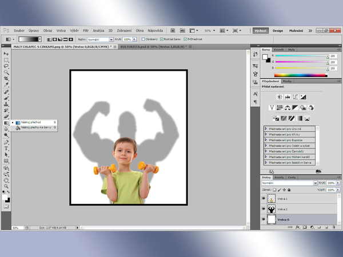Screen dimensions: 343x257
Task: Select the Move tool in the toolbox
Action: click(6, 54)
